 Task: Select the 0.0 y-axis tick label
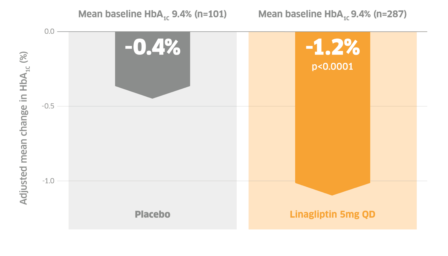tap(49, 31)
